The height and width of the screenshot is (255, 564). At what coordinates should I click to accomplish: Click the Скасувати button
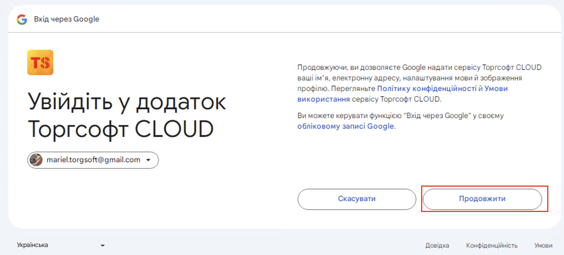357,199
